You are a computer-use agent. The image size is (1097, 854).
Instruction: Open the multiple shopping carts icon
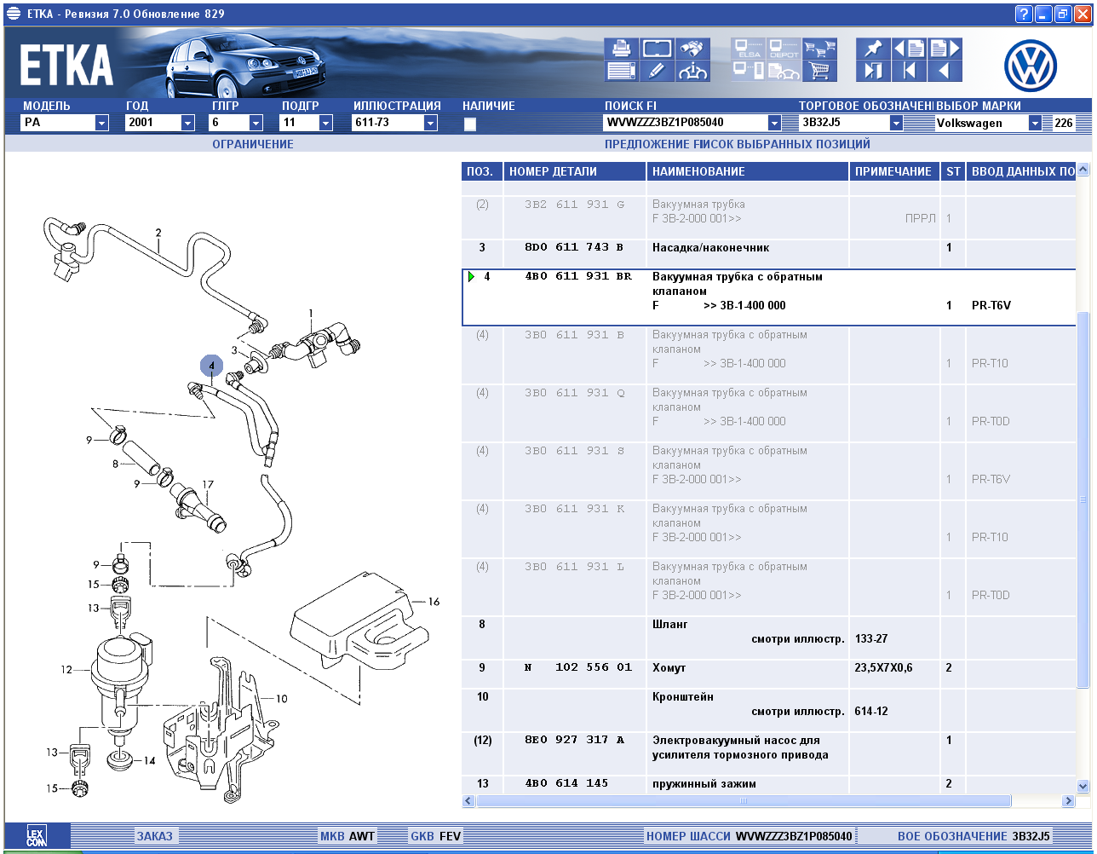tap(820, 49)
